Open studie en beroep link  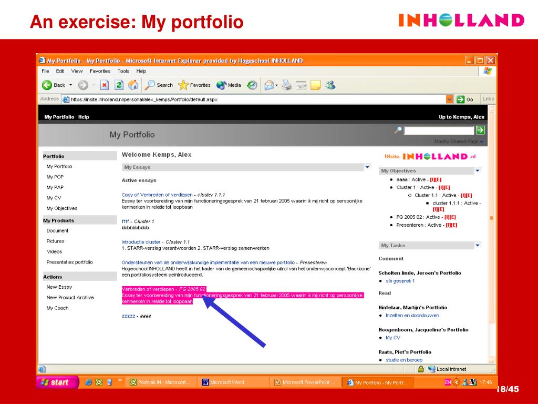[x=404, y=360]
